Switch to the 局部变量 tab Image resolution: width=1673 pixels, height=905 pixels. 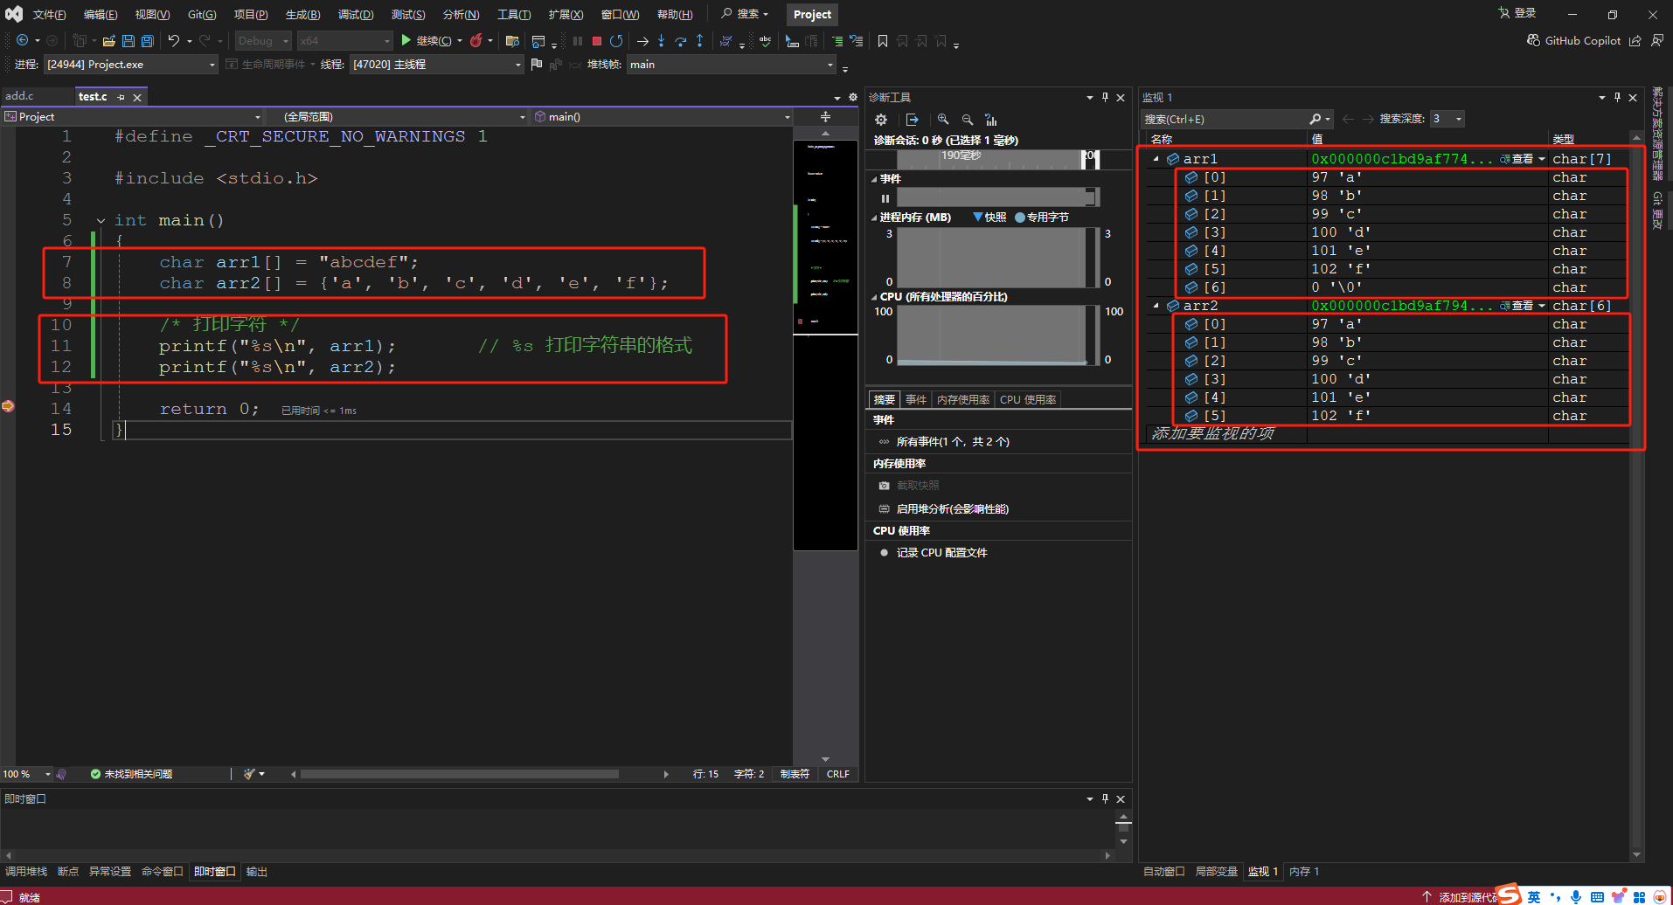point(1216,872)
